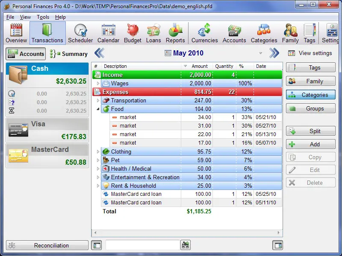Collapse the Food category group
Image resolution: width=342 pixels, height=256 pixels.
[x=98, y=109]
